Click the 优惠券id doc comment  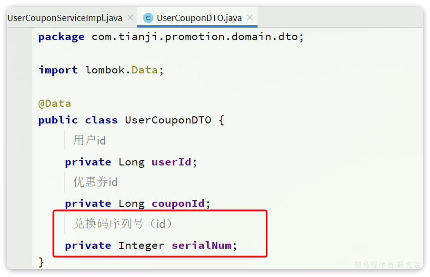click(95, 182)
